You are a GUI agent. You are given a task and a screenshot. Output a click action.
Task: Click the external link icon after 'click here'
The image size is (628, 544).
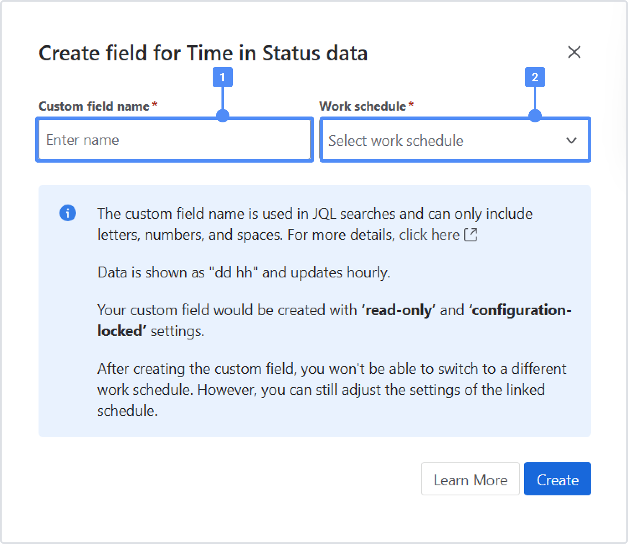click(x=471, y=235)
